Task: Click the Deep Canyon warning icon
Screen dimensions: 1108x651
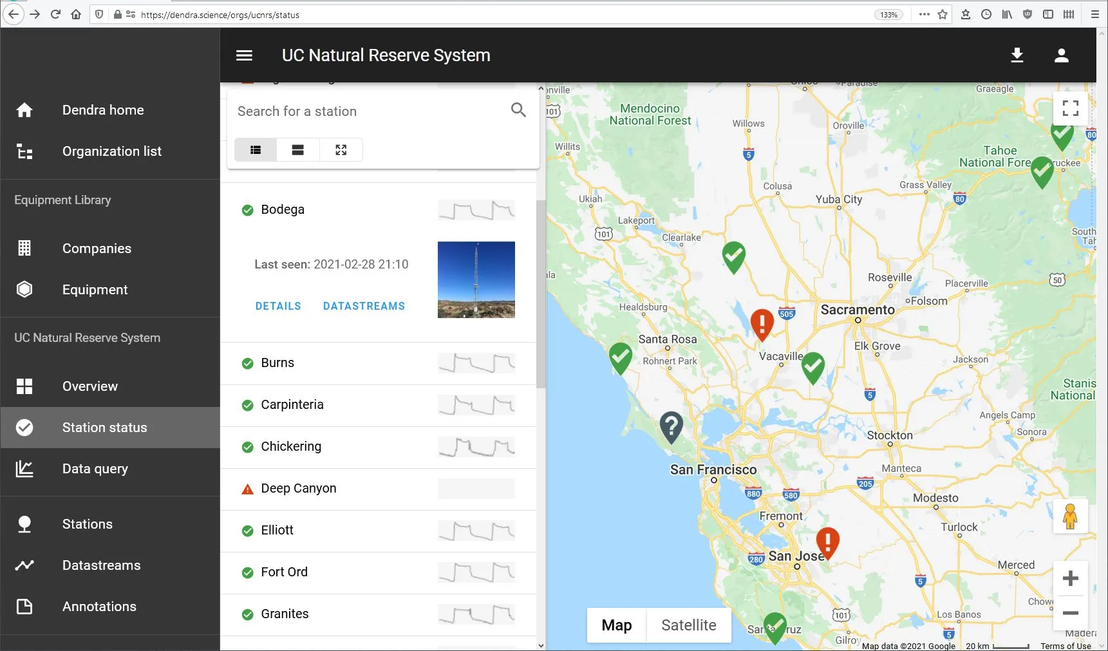Action: 247,489
